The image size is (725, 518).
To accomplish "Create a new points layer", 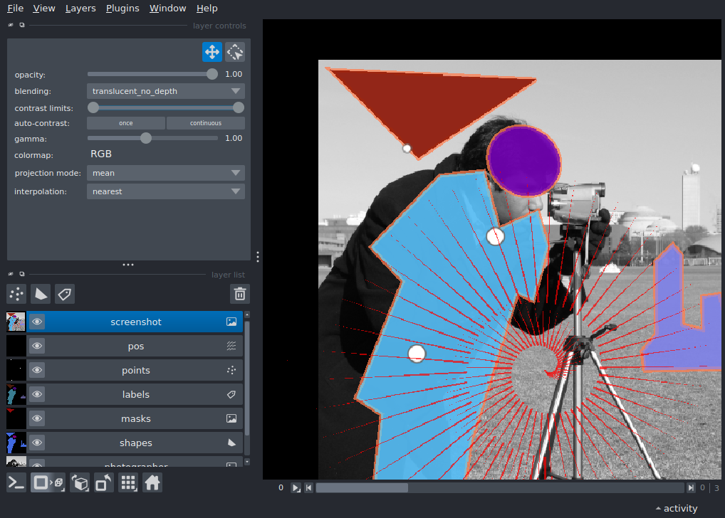I will pyautogui.click(x=16, y=294).
